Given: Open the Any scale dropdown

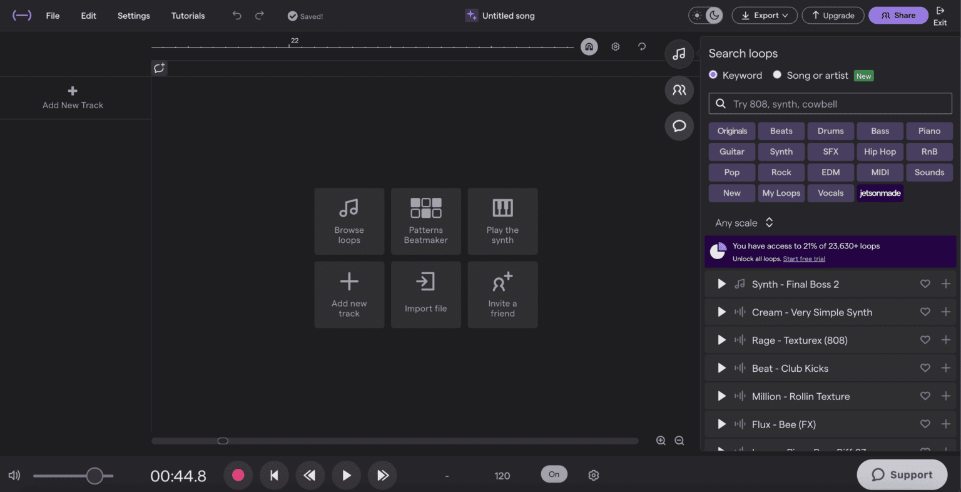Looking at the screenshot, I should coord(744,222).
